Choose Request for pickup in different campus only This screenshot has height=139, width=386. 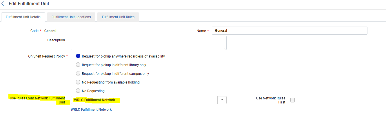78,73
